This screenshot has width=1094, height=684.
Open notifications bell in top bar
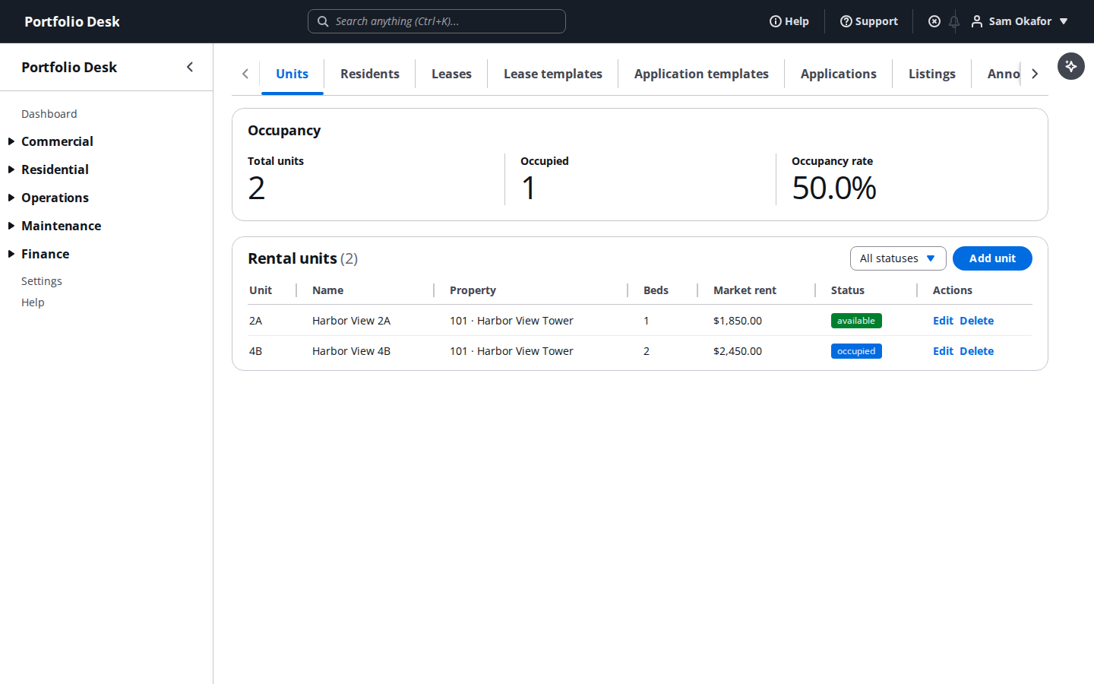tap(954, 21)
